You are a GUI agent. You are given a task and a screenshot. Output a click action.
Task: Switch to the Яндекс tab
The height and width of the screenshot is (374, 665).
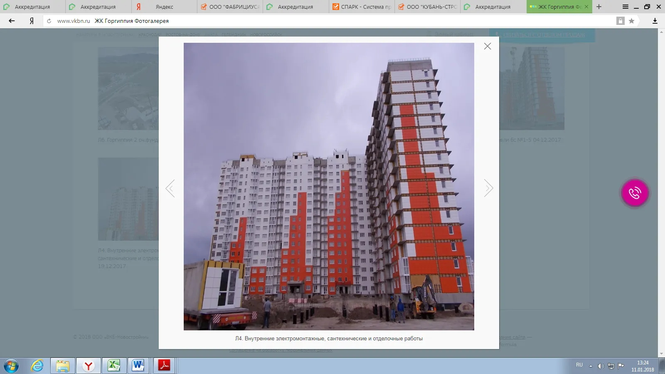click(x=164, y=7)
